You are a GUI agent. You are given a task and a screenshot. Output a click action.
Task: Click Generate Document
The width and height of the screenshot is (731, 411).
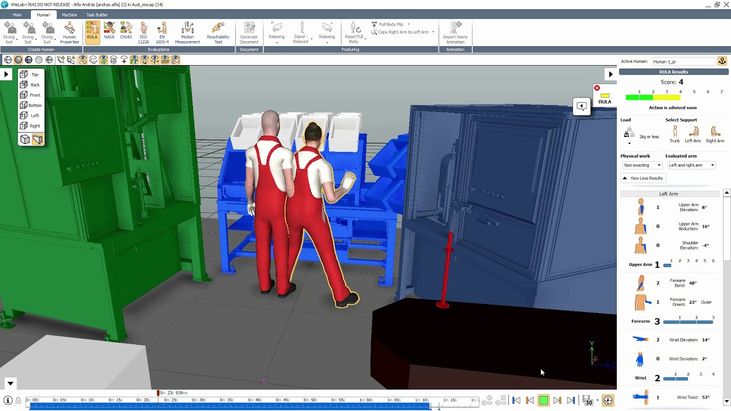pyautogui.click(x=249, y=33)
